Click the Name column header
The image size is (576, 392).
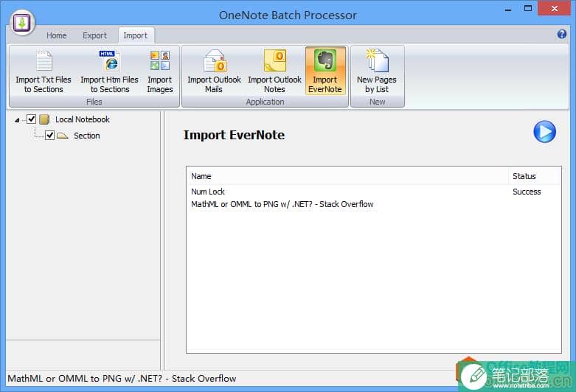point(347,176)
